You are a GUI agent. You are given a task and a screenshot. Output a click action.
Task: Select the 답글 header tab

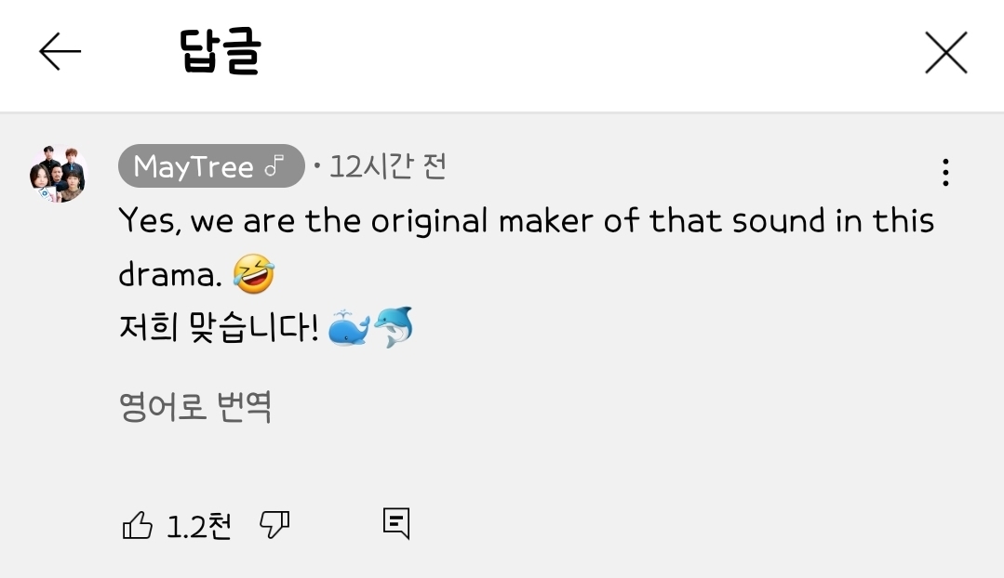(221, 52)
